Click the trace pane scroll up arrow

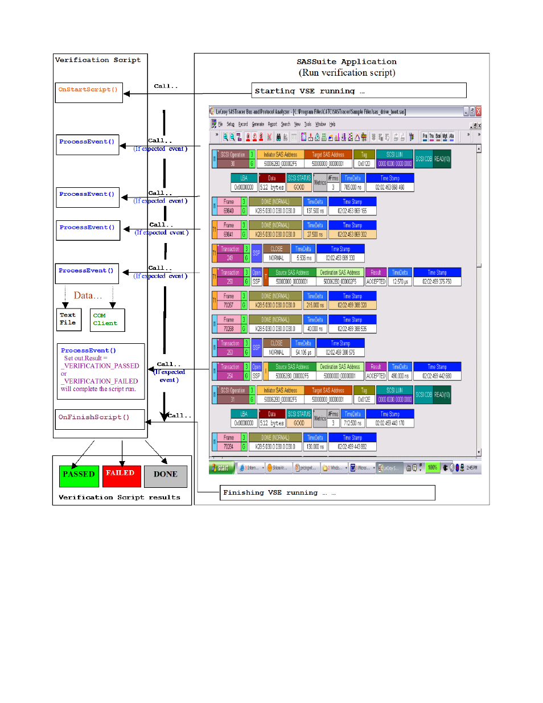pyautogui.click(x=479, y=149)
